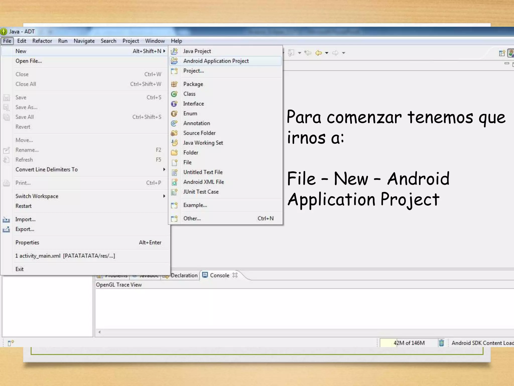This screenshot has width=514, height=386.
Task: Click the yellow Folder icon
Action: 174,153
